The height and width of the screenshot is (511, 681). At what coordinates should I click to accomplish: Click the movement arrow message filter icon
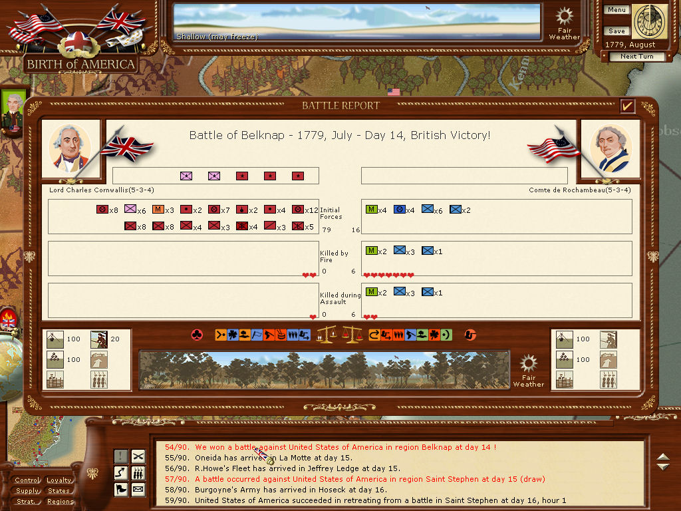tap(120, 473)
